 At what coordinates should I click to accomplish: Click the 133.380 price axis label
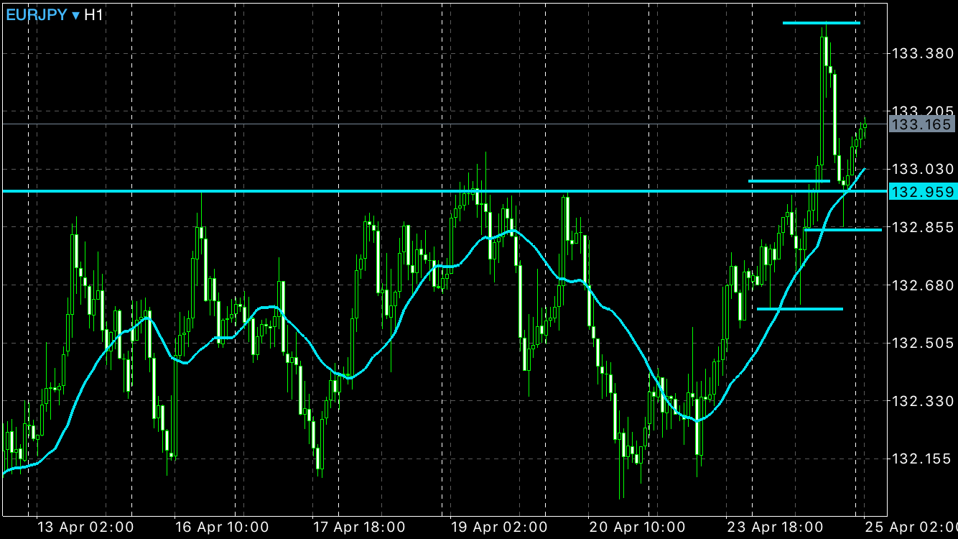click(922, 53)
